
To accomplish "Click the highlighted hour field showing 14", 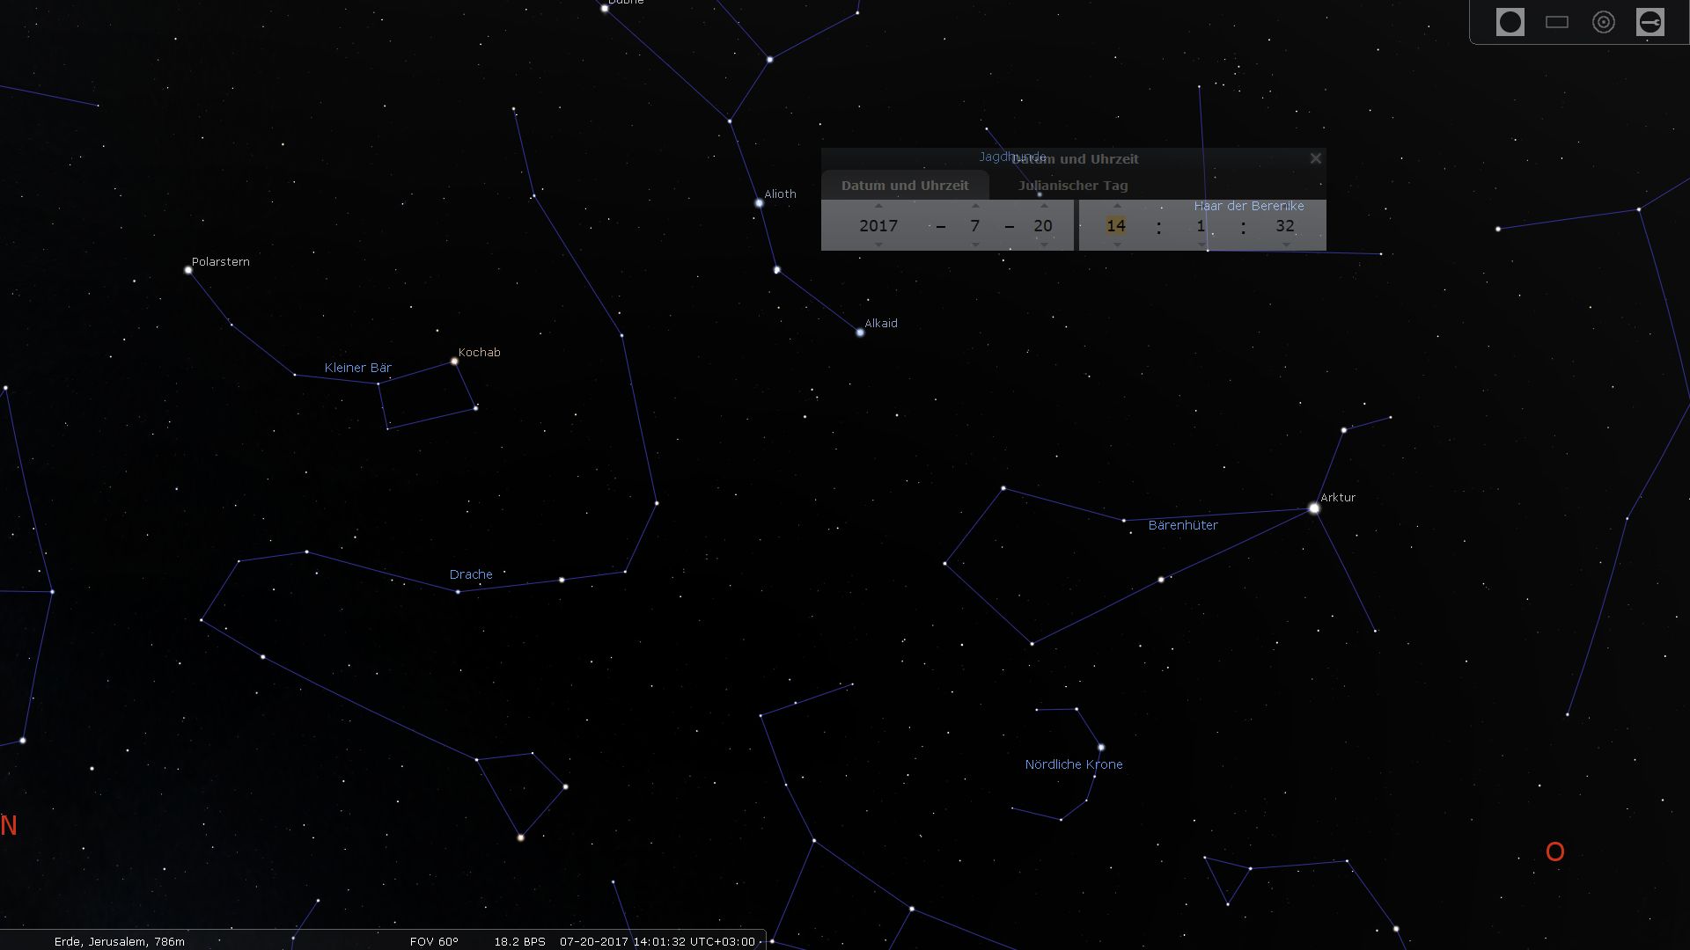I will (x=1116, y=226).
